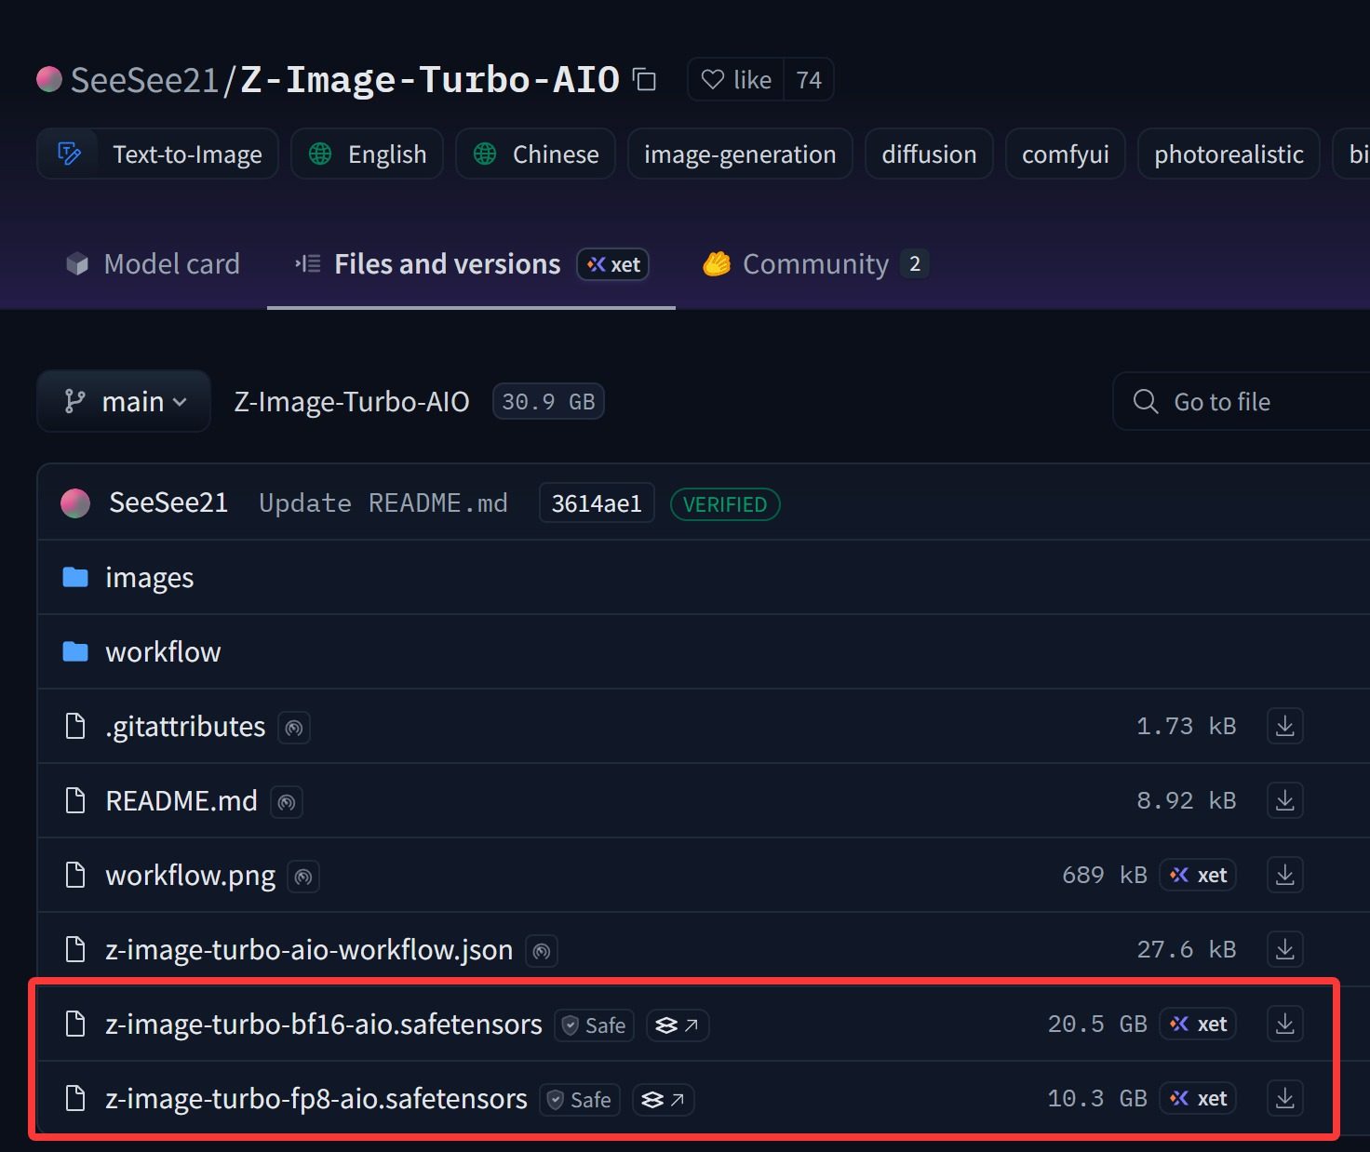Download workflow.png using its download icon

[1284, 875]
